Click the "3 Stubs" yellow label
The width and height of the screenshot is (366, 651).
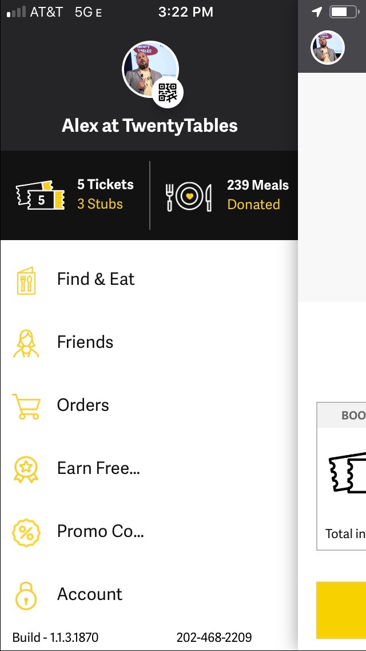point(100,204)
